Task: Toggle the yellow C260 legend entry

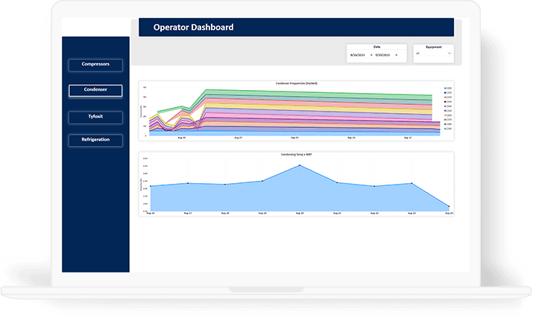Action: coord(448,115)
